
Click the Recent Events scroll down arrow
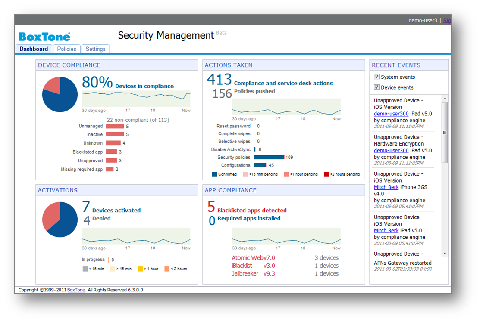coord(445,254)
